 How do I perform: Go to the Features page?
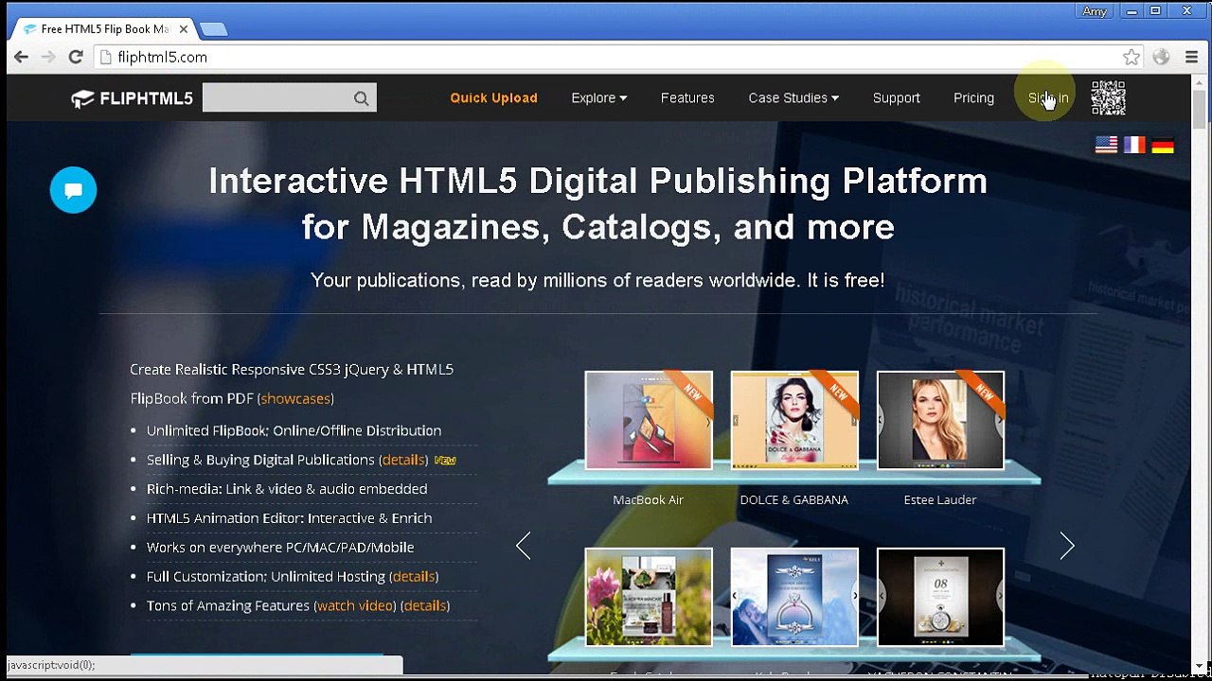(687, 97)
